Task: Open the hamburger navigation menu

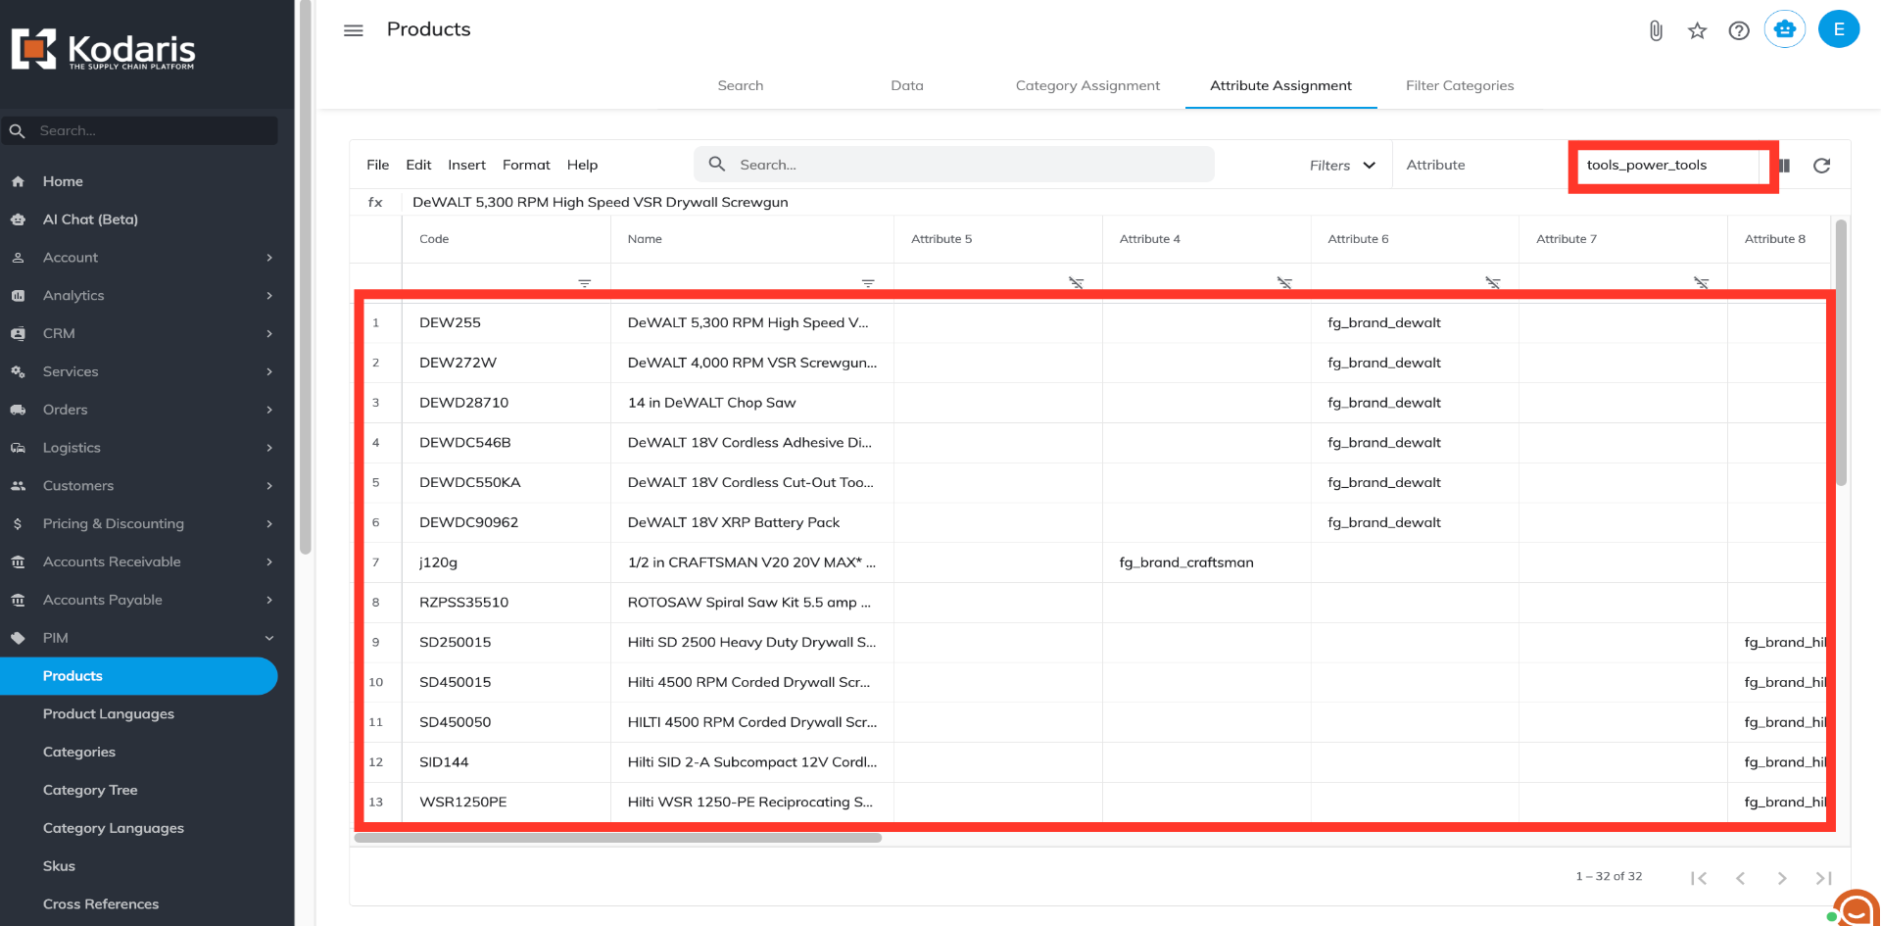Action: point(354,30)
